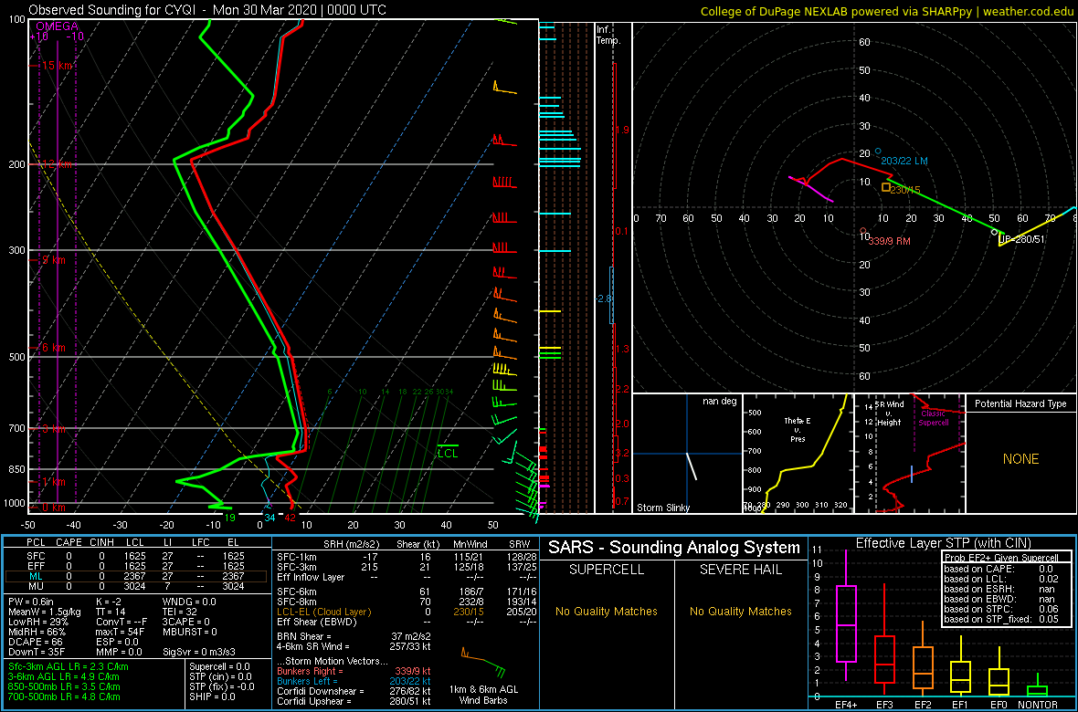This screenshot has height=712, width=1078.
Task: Click the 'DCAPE = 66' value
Action: pos(36,641)
